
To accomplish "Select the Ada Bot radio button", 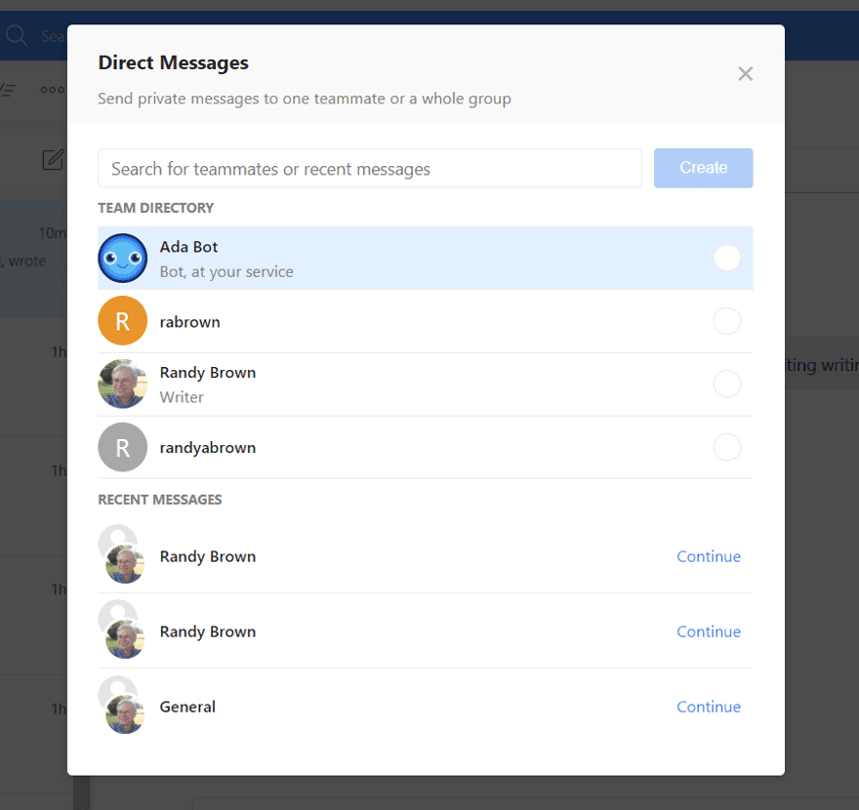I will point(727,258).
